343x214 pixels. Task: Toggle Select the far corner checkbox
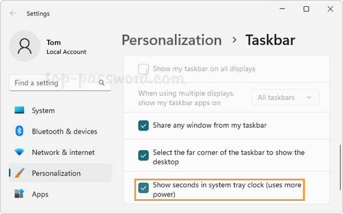pyautogui.click(x=143, y=155)
